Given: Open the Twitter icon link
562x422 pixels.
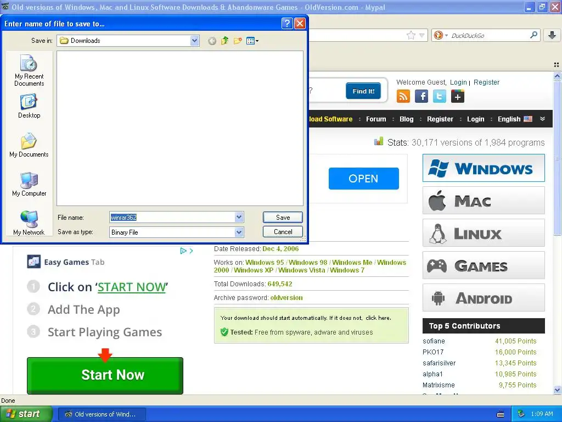Looking at the screenshot, I should click(x=440, y=96).
